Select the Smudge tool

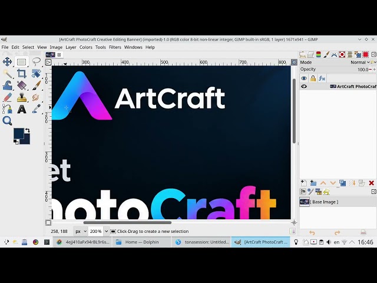(36, 97)
